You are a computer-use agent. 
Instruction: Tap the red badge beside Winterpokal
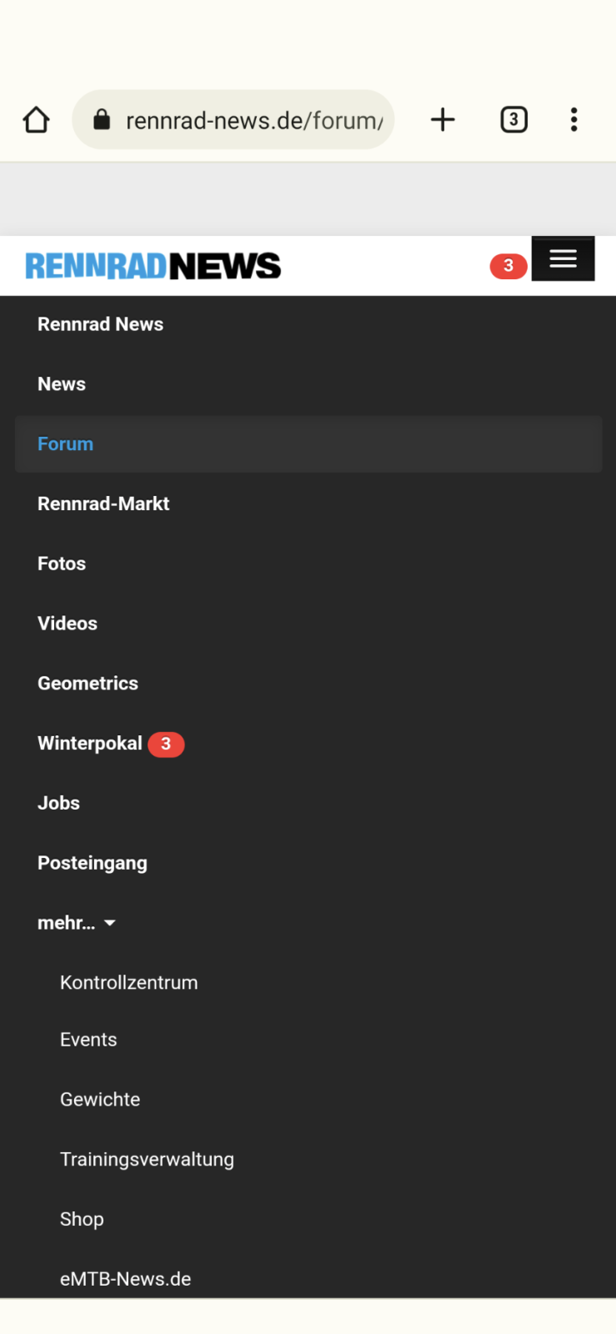pyautogui.click(x=166, y=744)
